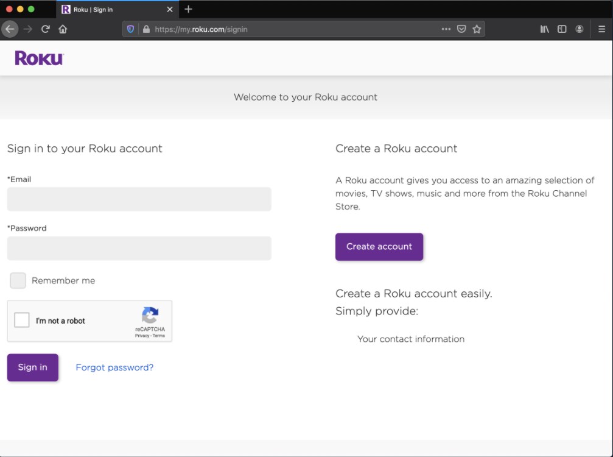This screenshot has height=457, width=613.
Task: Toggle the sidebar view icon
Action: click(x=562, y=29)
